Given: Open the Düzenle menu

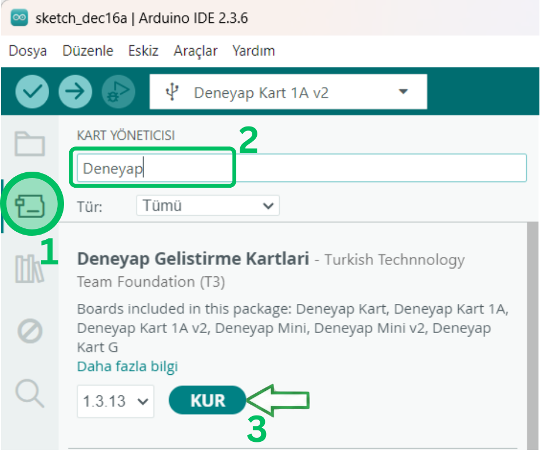Looking at the screenshot, I should click(x=88, y=51).
